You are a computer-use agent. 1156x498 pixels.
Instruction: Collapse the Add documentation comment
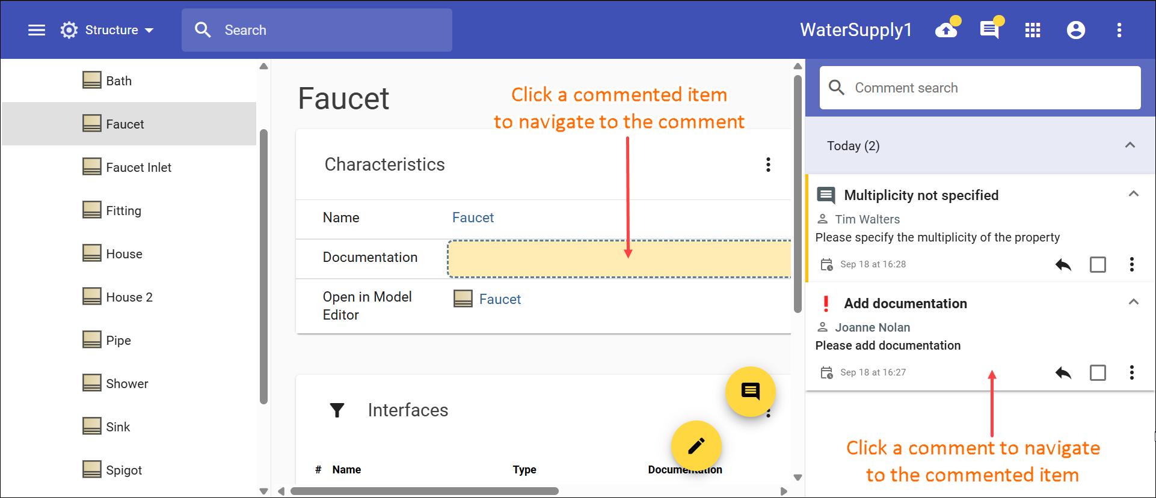(x=1134, y=302)
